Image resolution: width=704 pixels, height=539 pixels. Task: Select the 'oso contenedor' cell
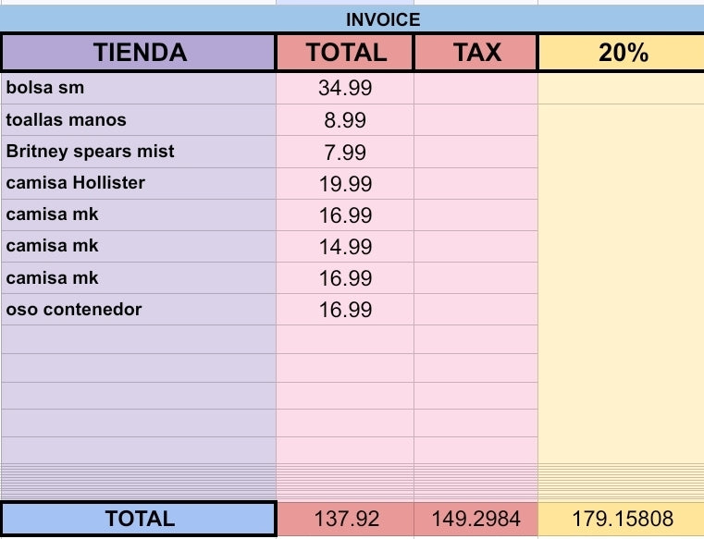139,310
